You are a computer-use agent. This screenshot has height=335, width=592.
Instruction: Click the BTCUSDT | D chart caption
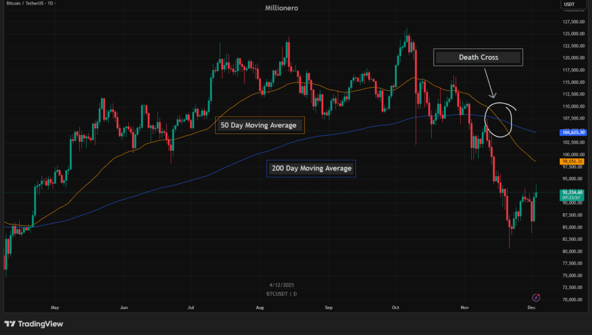[282, 293]
